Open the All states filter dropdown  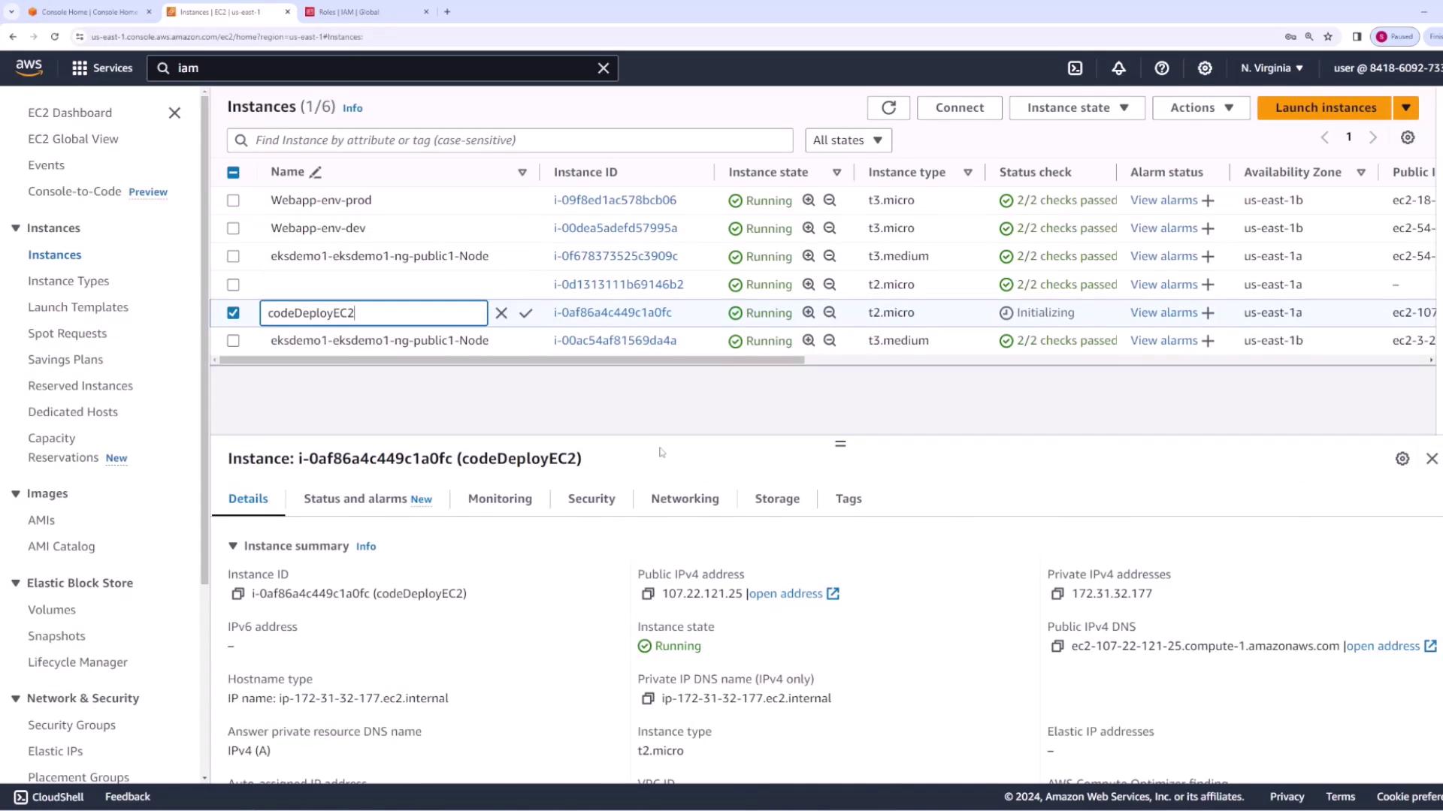point(848,140)
